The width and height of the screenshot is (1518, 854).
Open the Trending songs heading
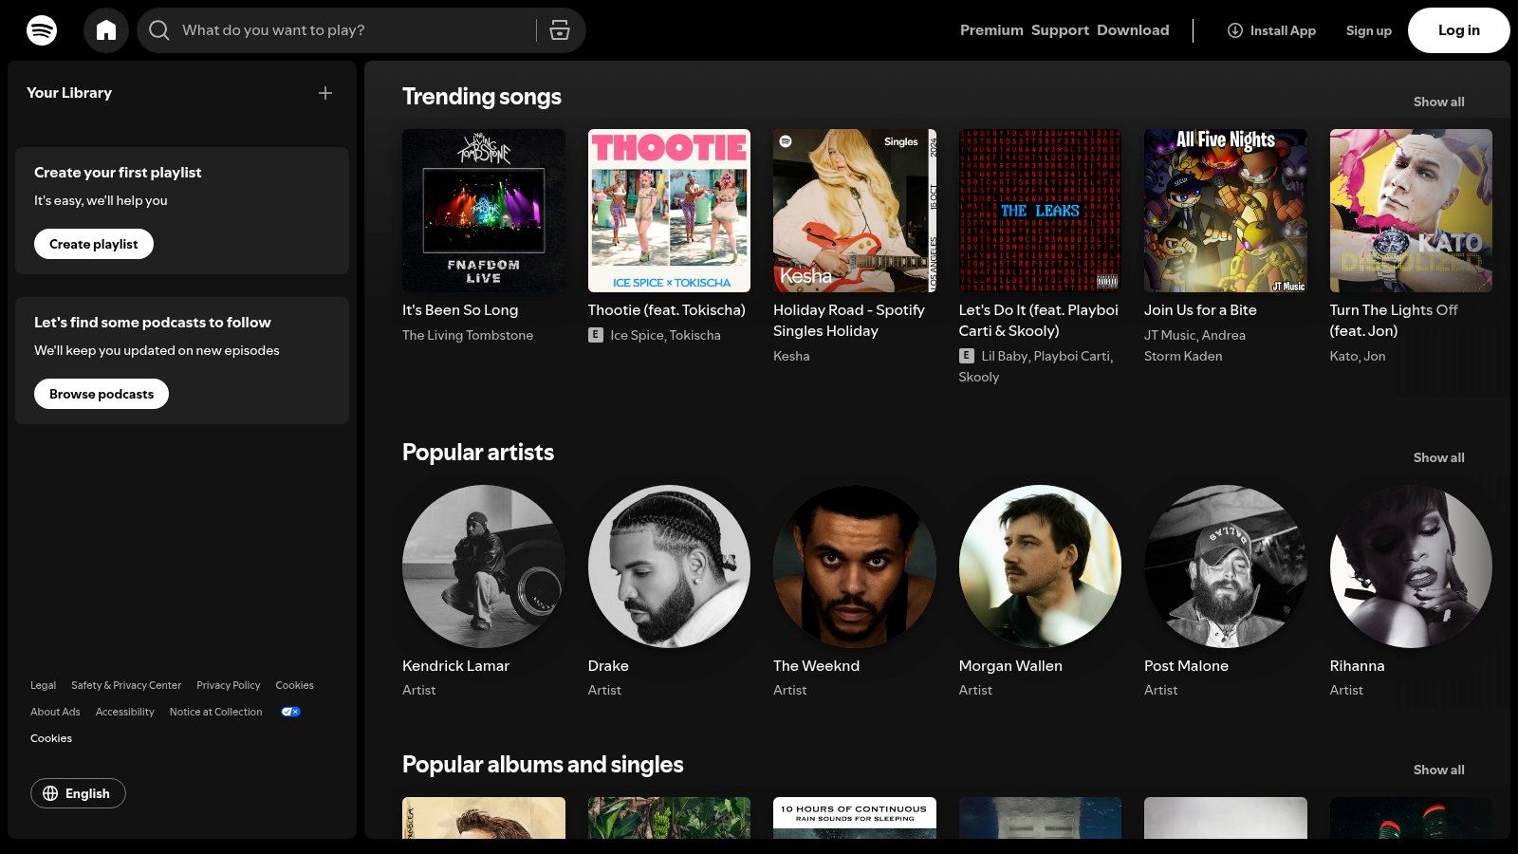482,97
